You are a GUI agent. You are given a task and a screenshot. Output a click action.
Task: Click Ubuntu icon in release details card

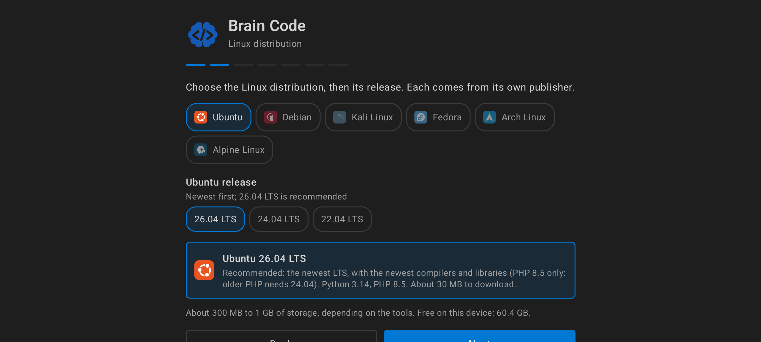(x=204, y=270)
